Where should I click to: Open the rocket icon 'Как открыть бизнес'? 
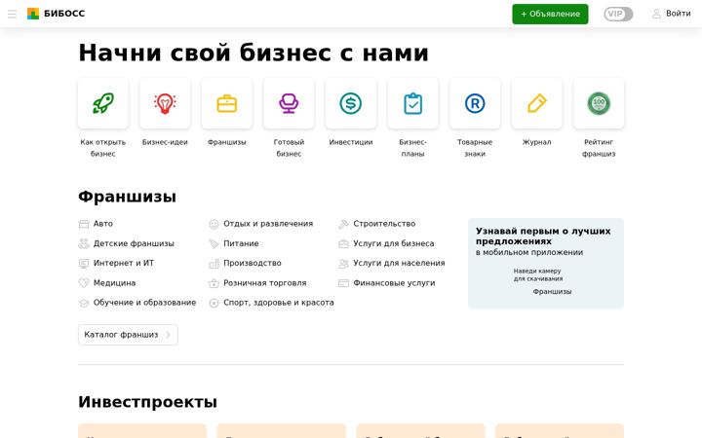103,103
